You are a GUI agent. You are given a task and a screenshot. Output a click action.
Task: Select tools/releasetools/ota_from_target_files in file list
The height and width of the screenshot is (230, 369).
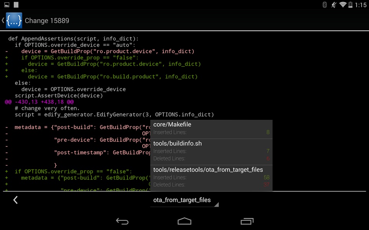click(x=211, y=177)
